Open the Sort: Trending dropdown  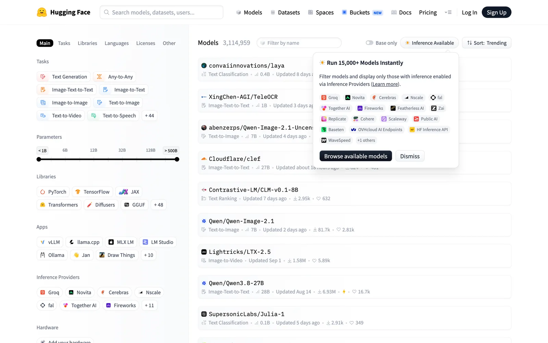point(487,43)
